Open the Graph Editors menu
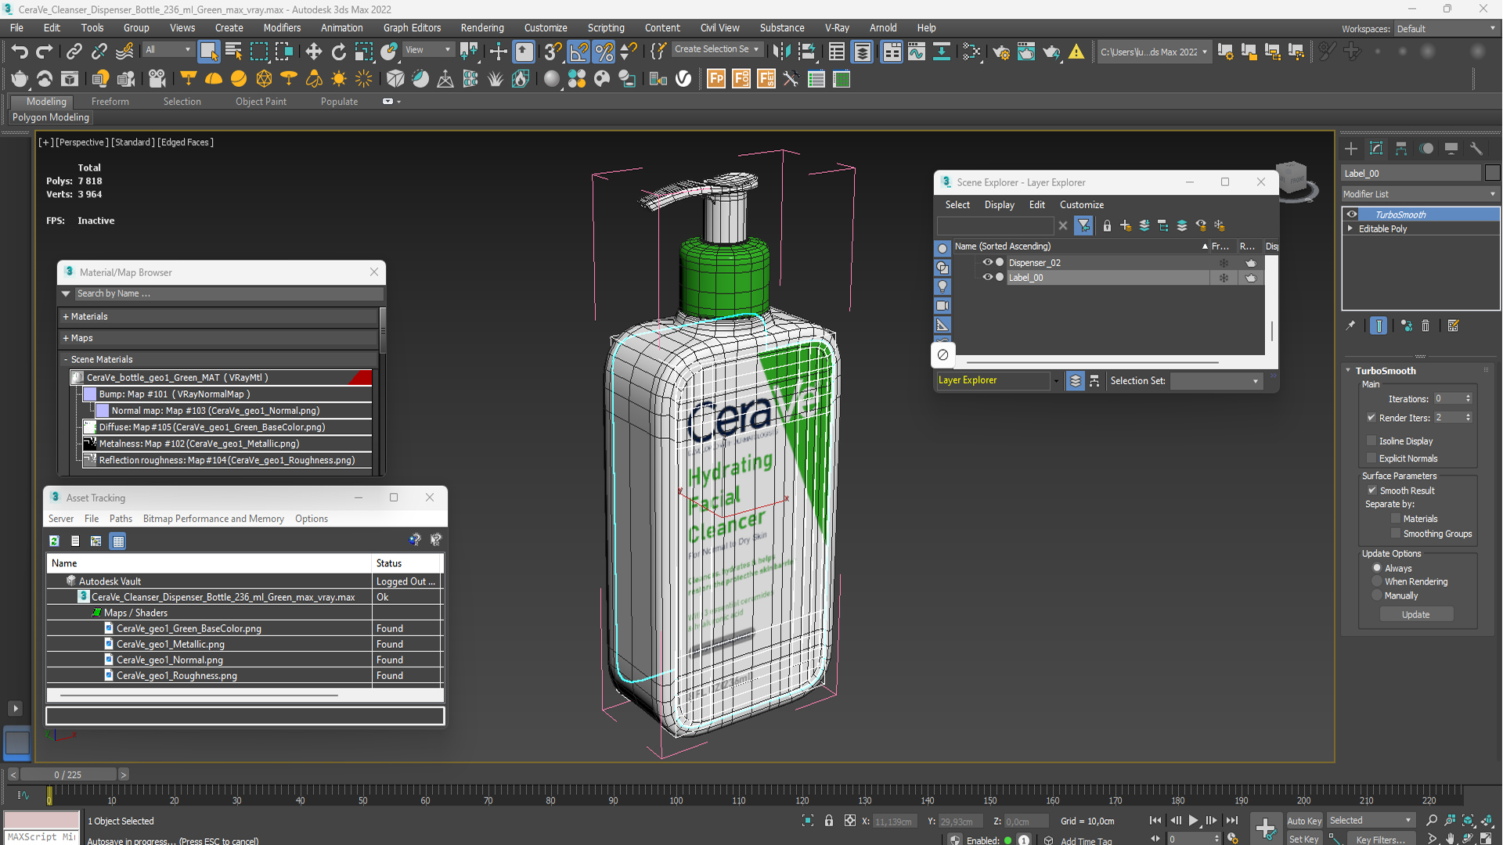Screen dimensions: 1503x845 [x=412, y=27]
